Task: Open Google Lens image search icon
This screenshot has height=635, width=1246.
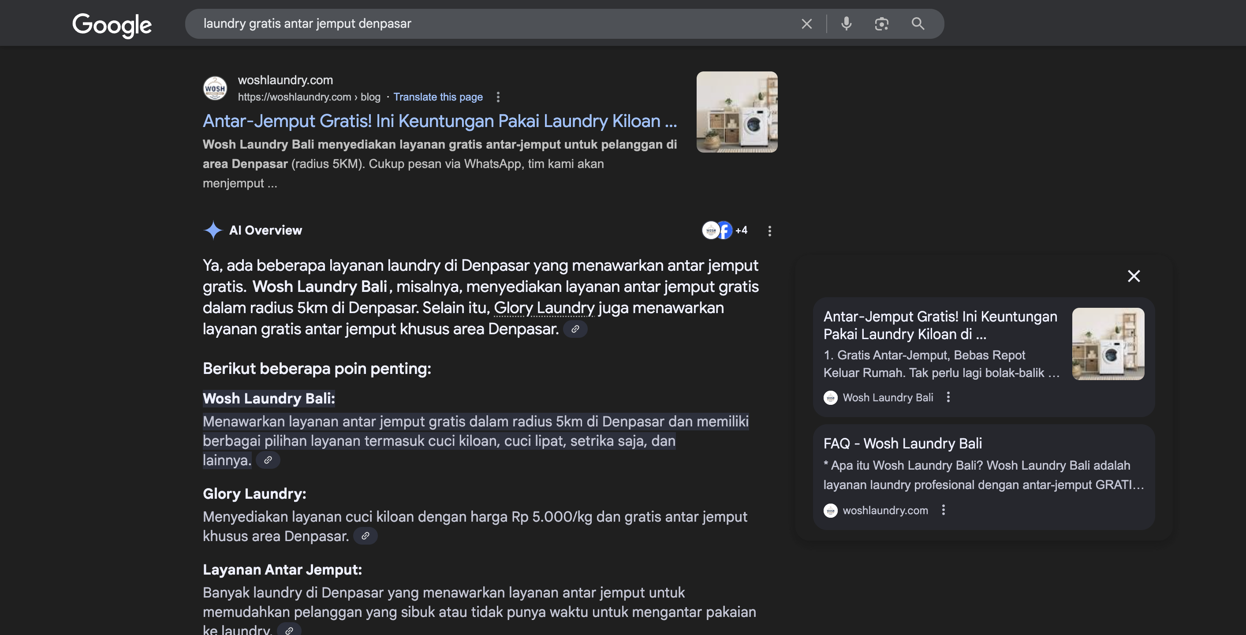Action: coord(881,24)
